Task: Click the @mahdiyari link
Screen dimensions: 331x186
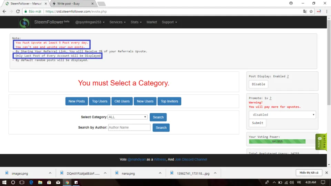Action: click(137, 159)
